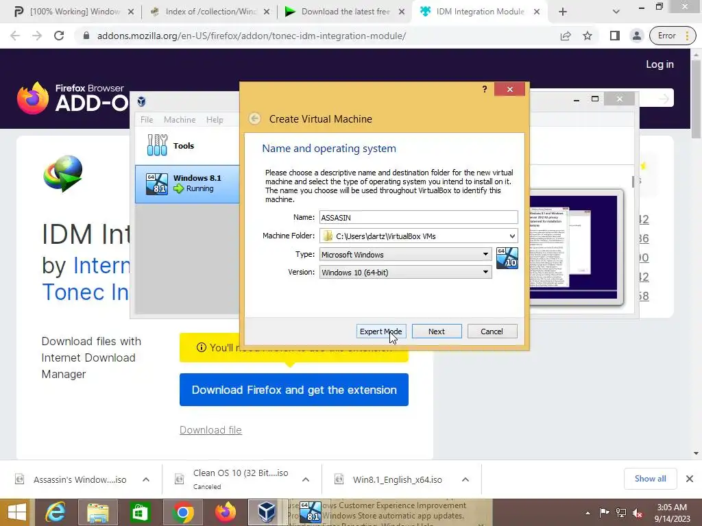Click Show all downloads button

[x=650, y=479]
